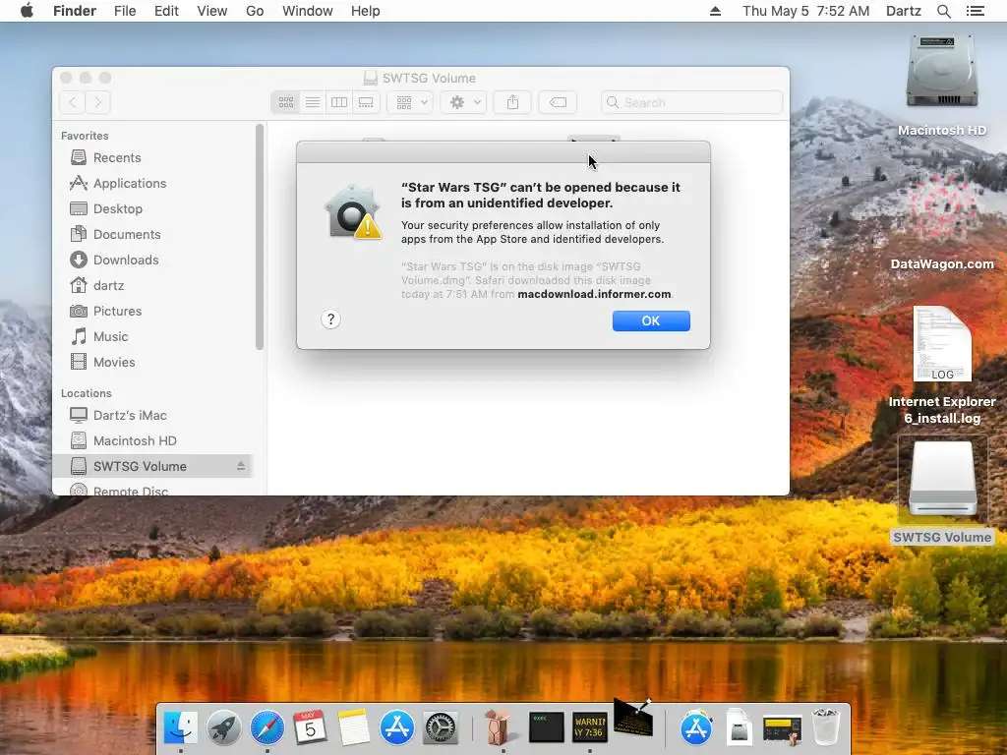Open the Go menu
The height and width of the screenshot is (755, 1007).
coord(255,11)
